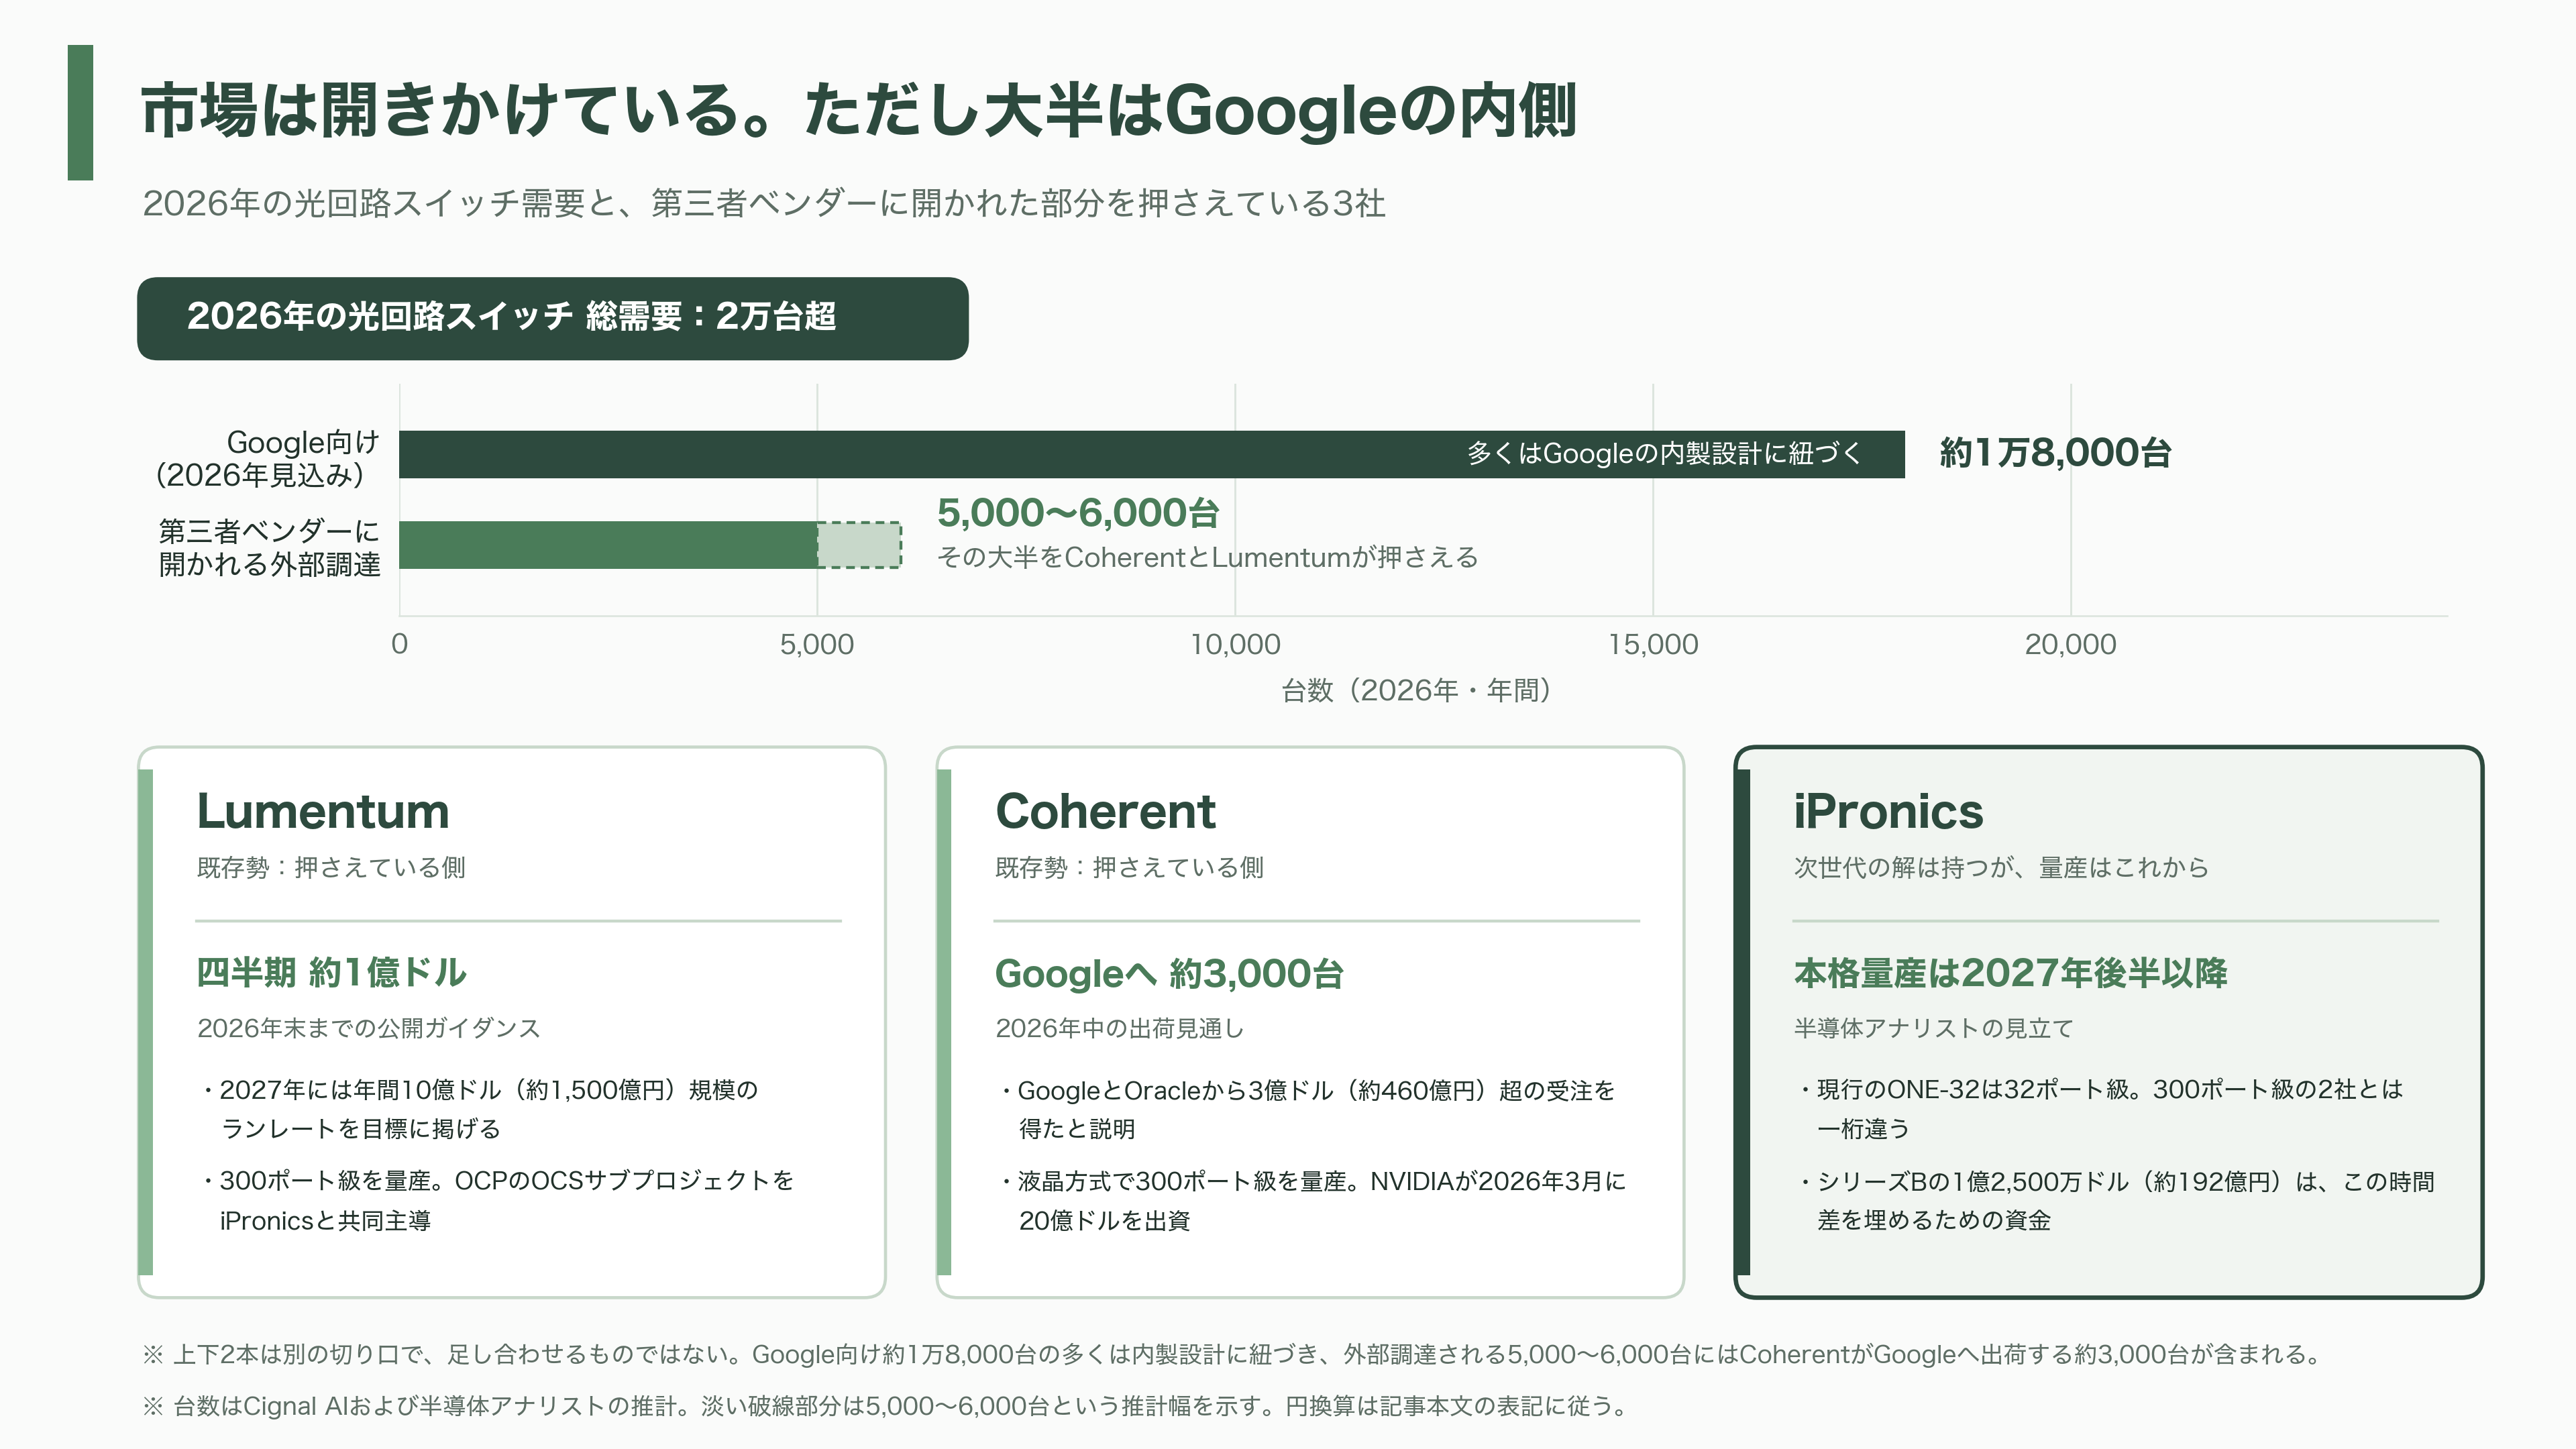Image resolution: width=2576 pixels, height=1449 pixels.
Task: Click the bullet about 2027年には年間10億ドル
Action: click(x=480, y=1109)
